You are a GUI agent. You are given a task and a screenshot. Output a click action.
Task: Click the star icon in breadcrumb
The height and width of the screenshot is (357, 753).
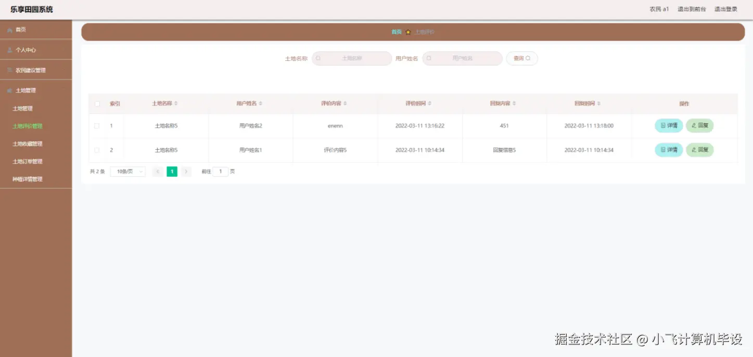click(409, 32)
